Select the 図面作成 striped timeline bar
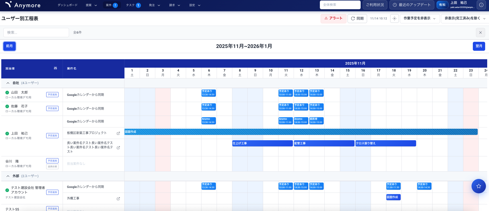The height and width of the screenshot is (211, 489). 301,132
